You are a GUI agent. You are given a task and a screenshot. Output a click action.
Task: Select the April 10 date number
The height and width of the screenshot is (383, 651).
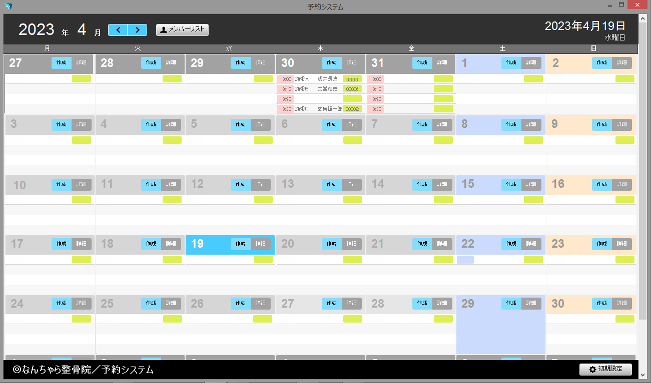tap(20, 185)
